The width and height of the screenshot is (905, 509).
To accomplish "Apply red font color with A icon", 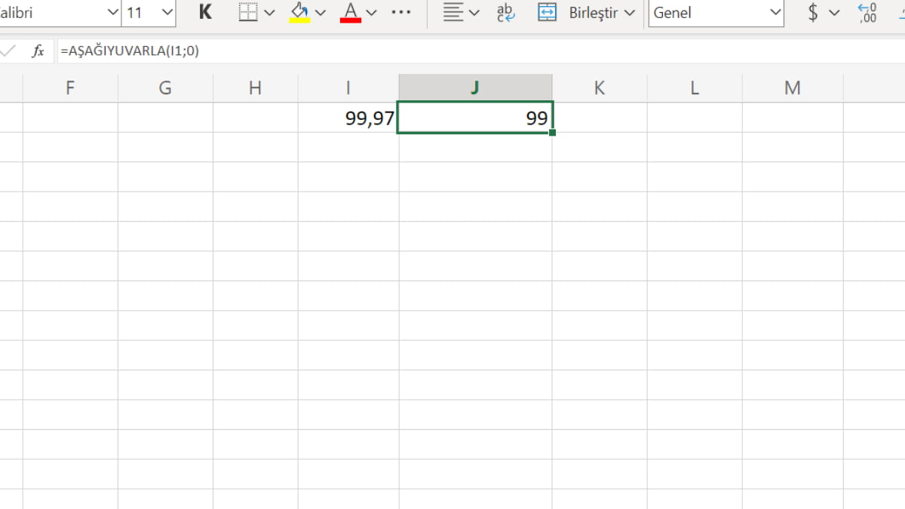I will 350,13.
